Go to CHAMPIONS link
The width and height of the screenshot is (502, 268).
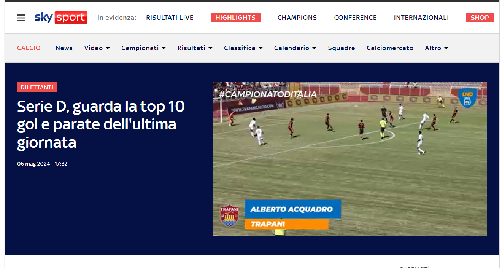(297, 18)
